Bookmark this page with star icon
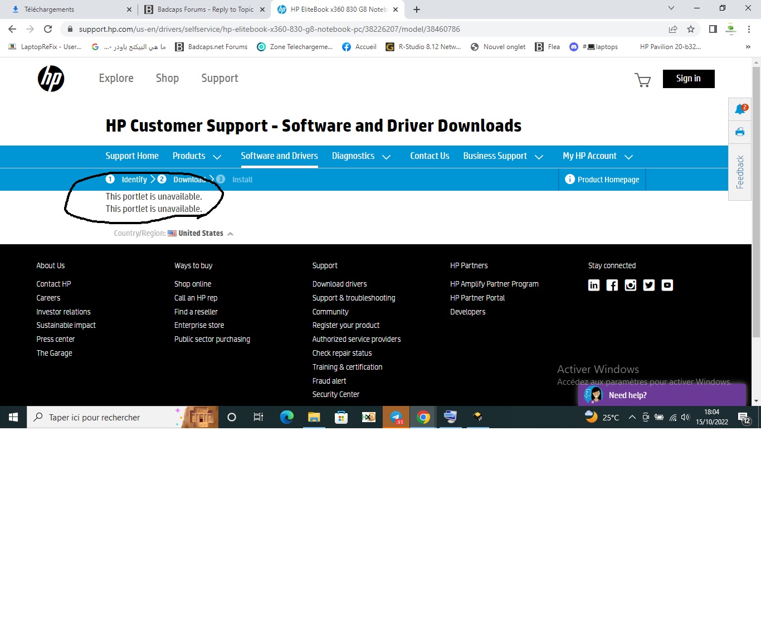761x634 pixels. pos(691,29)
